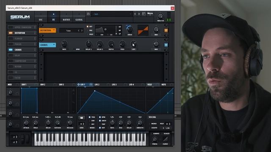Click the Chorus Feed knob
The width and height of the screenshot is (271, 152).
point(122,44)
